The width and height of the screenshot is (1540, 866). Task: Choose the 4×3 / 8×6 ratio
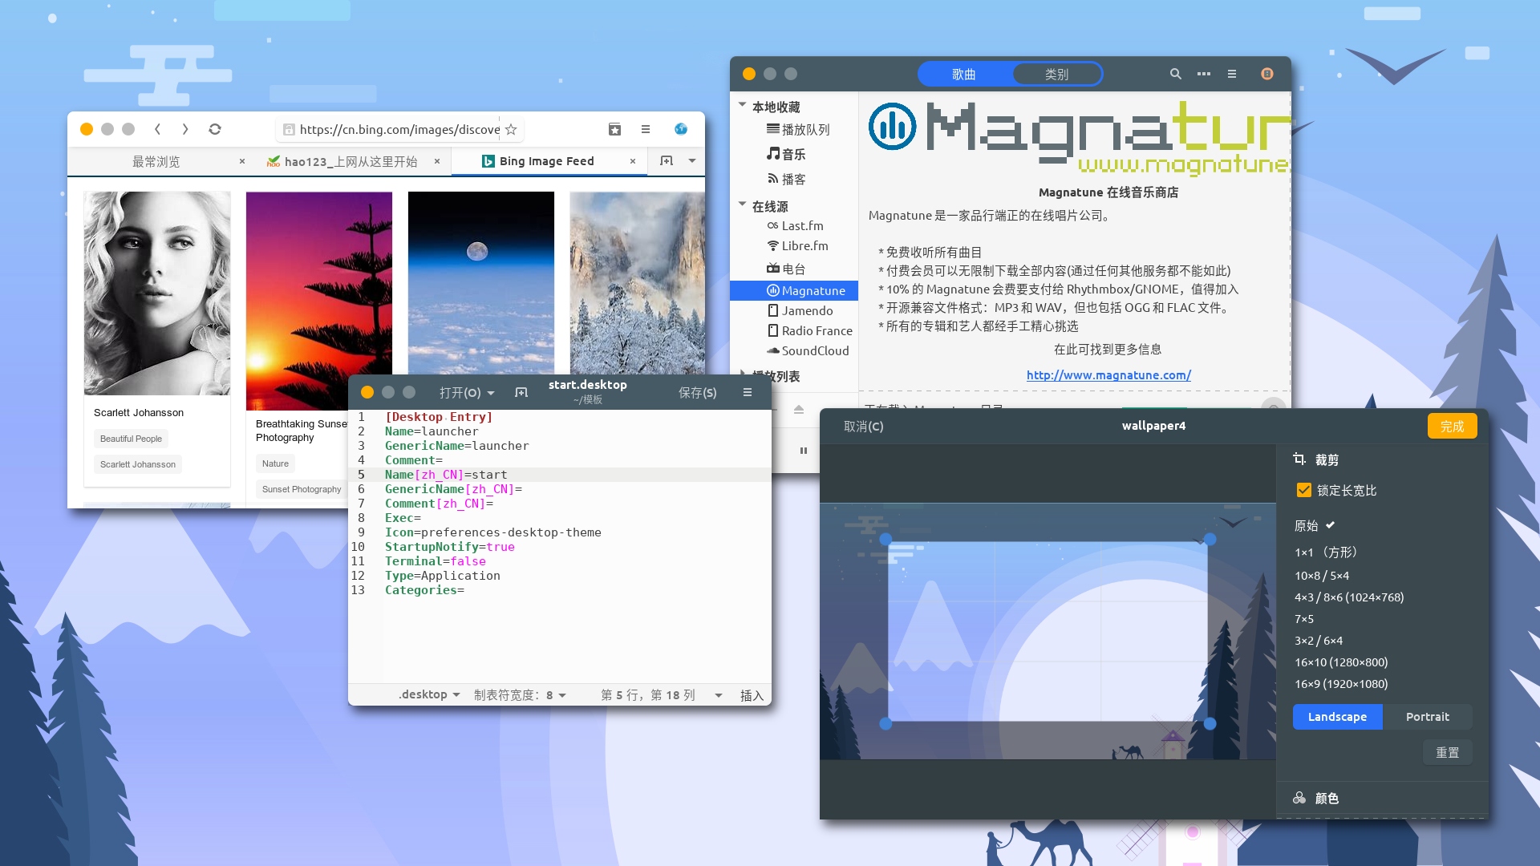point(1349,597)
